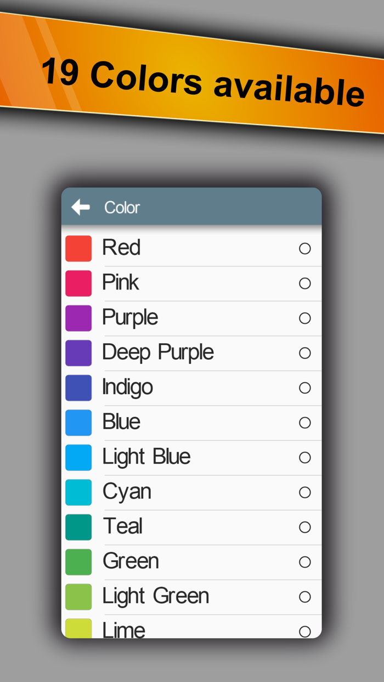Choose the Purple radio option
The height and width of the screenshot is (682, 384).
305,319
